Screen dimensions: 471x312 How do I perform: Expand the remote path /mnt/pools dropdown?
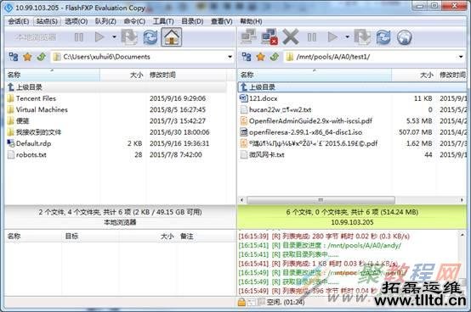click(461, 57)
